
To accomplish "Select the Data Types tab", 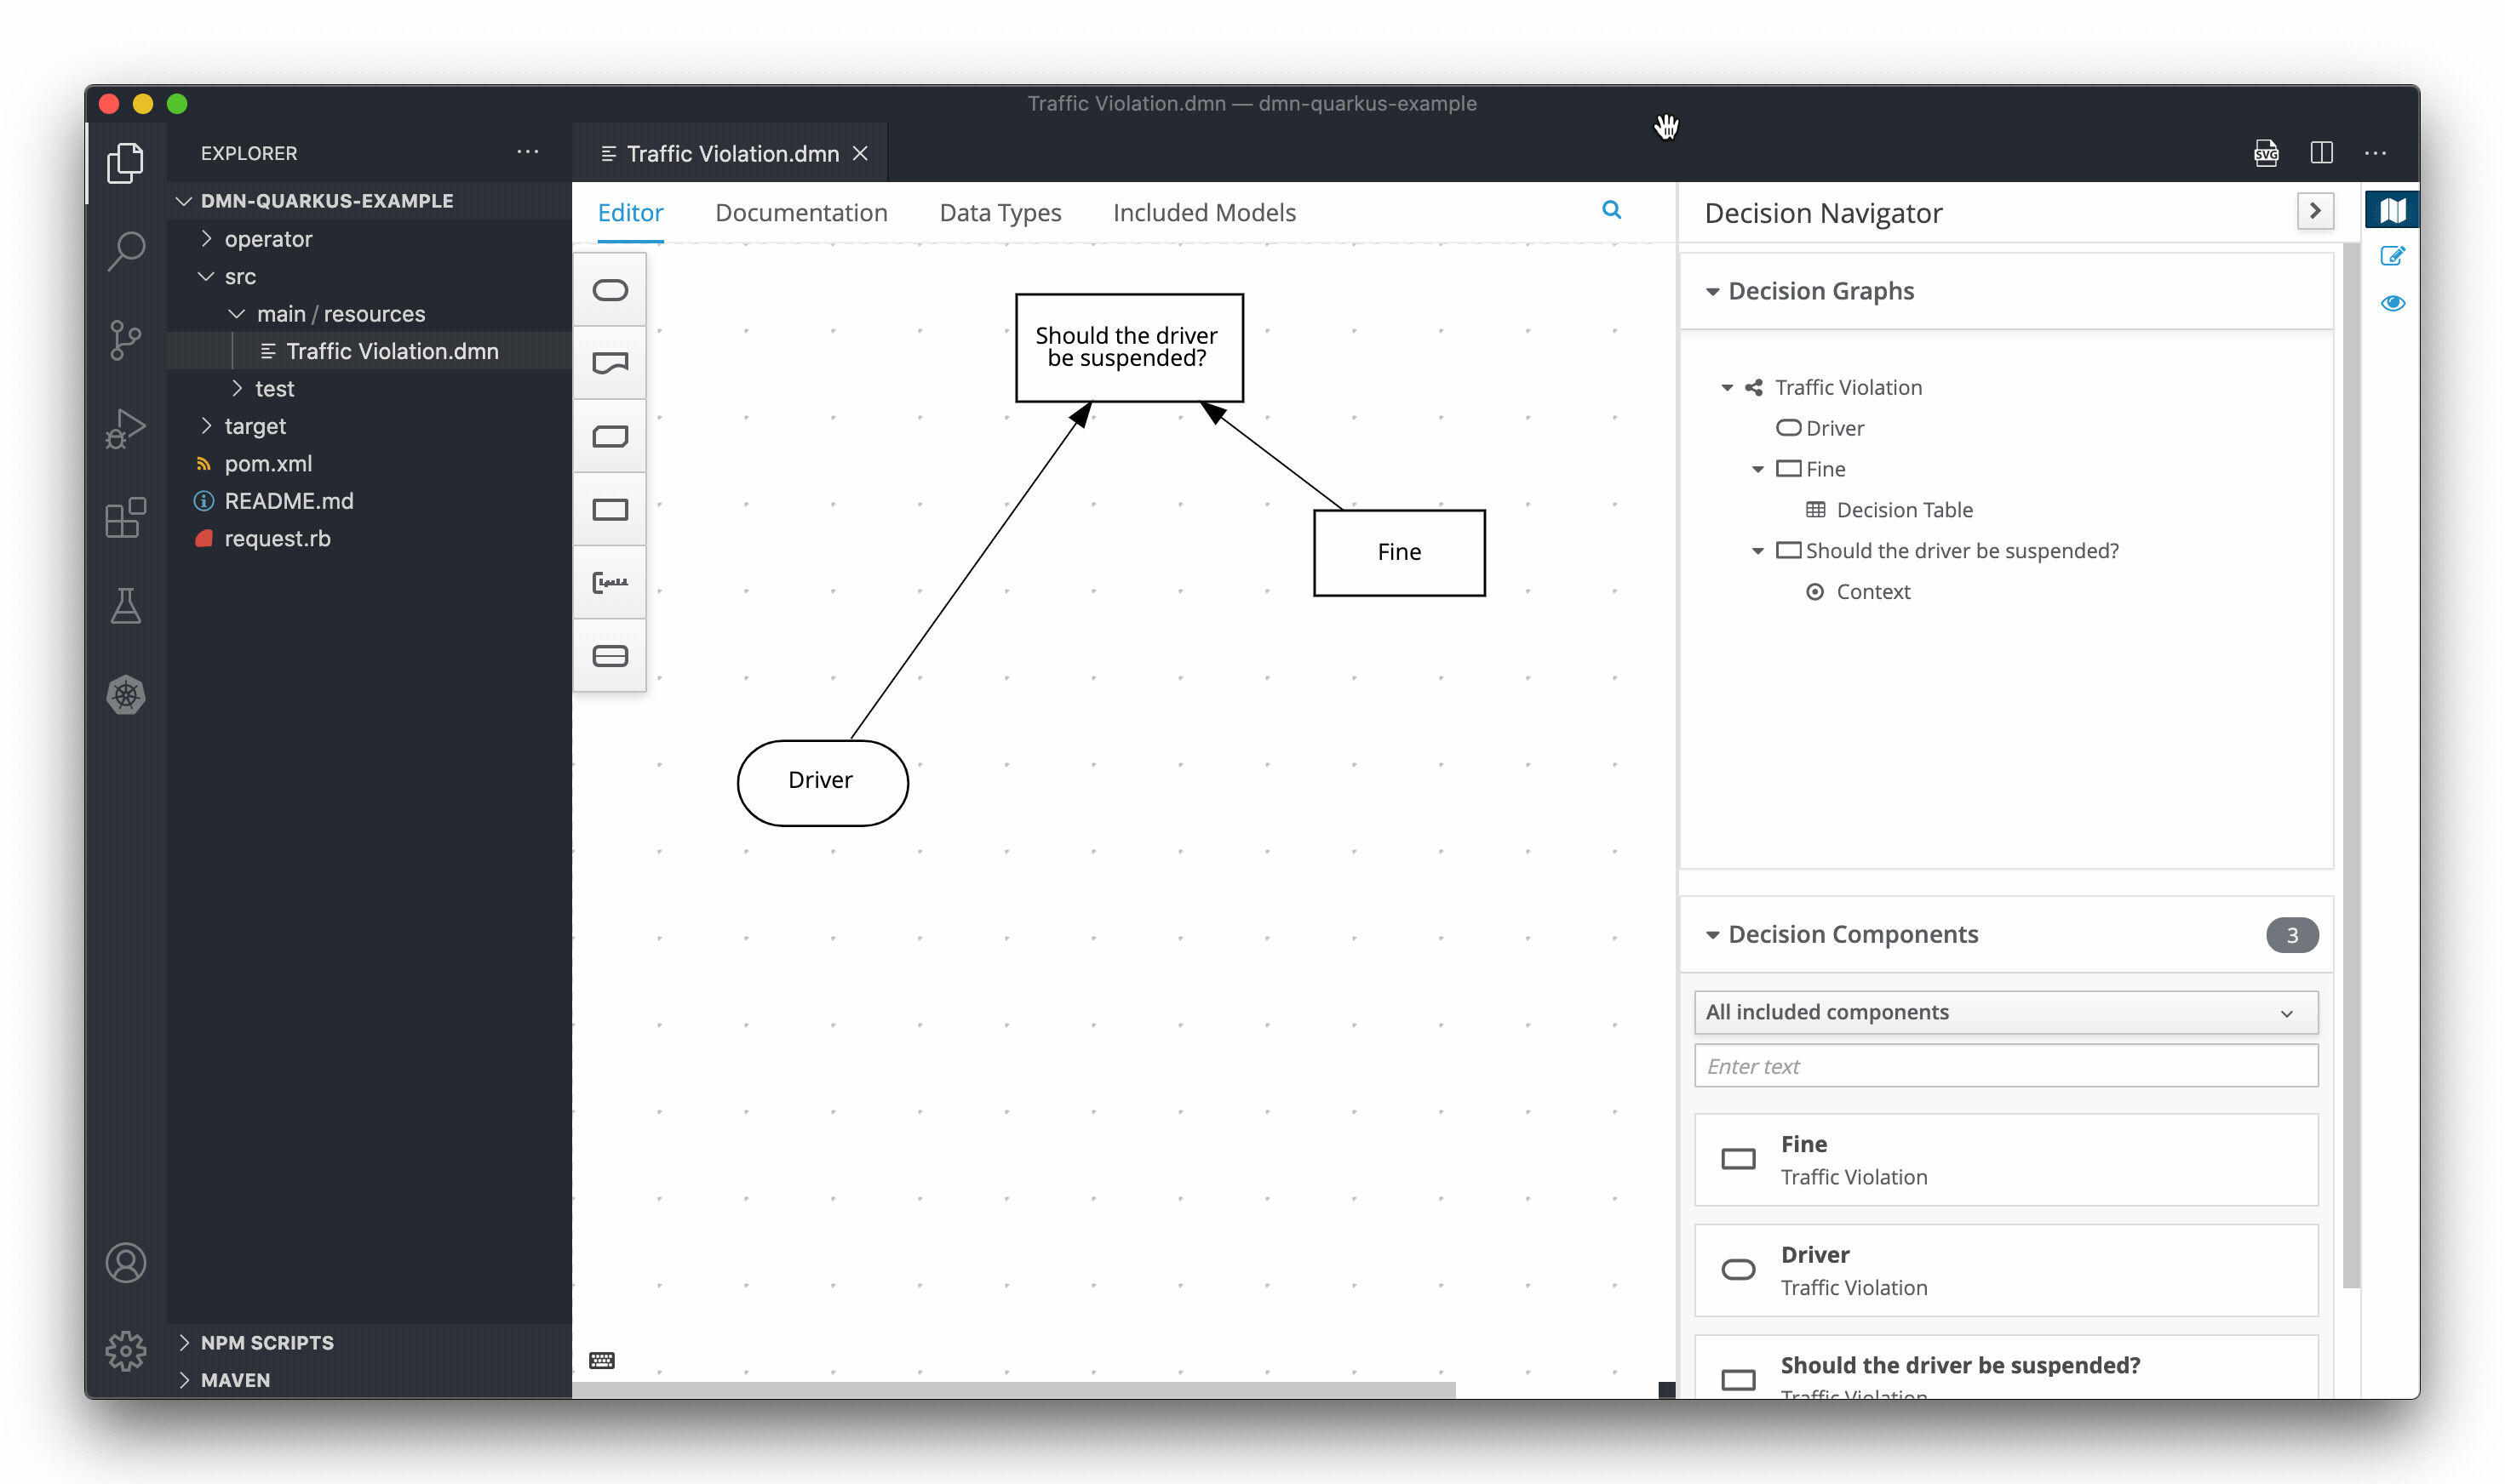I will [999, 212].
